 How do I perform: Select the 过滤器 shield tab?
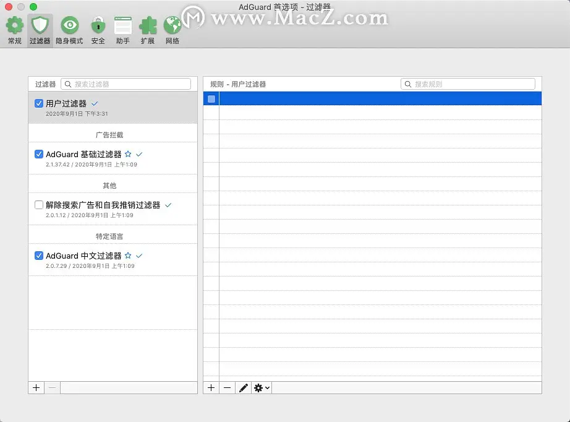[40, 30]
